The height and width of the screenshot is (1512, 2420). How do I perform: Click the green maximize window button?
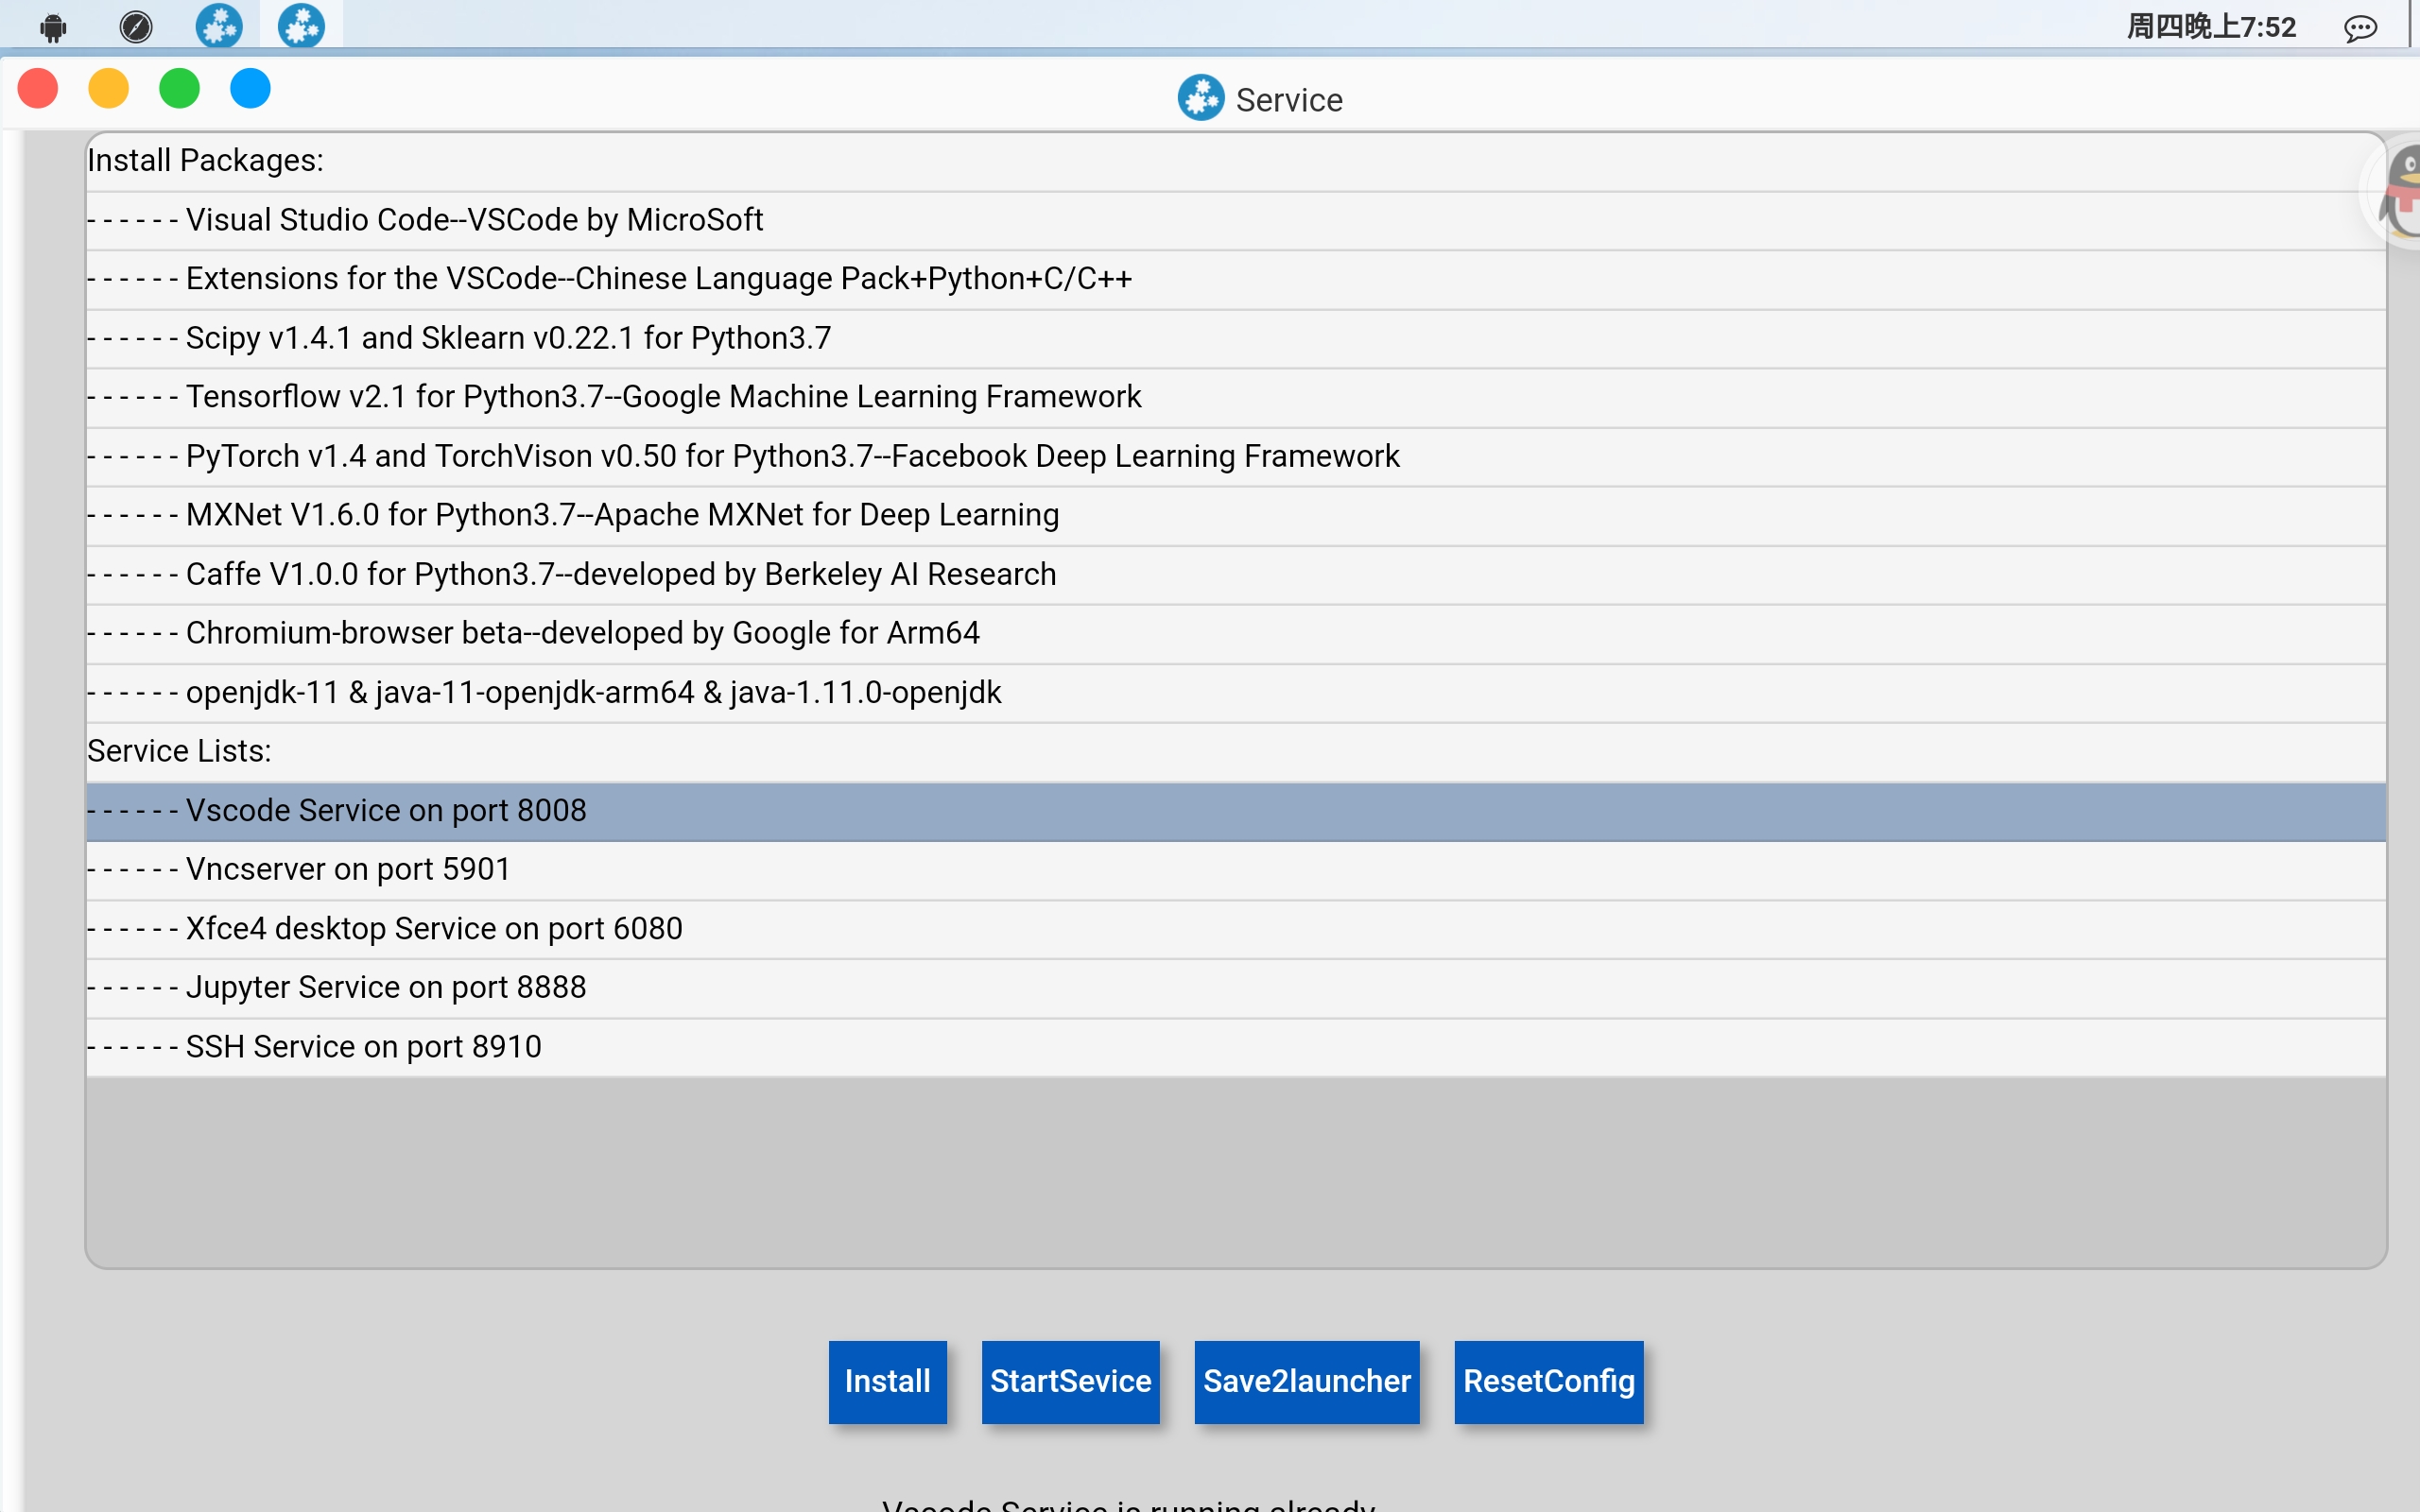click(x=180, y=89)
